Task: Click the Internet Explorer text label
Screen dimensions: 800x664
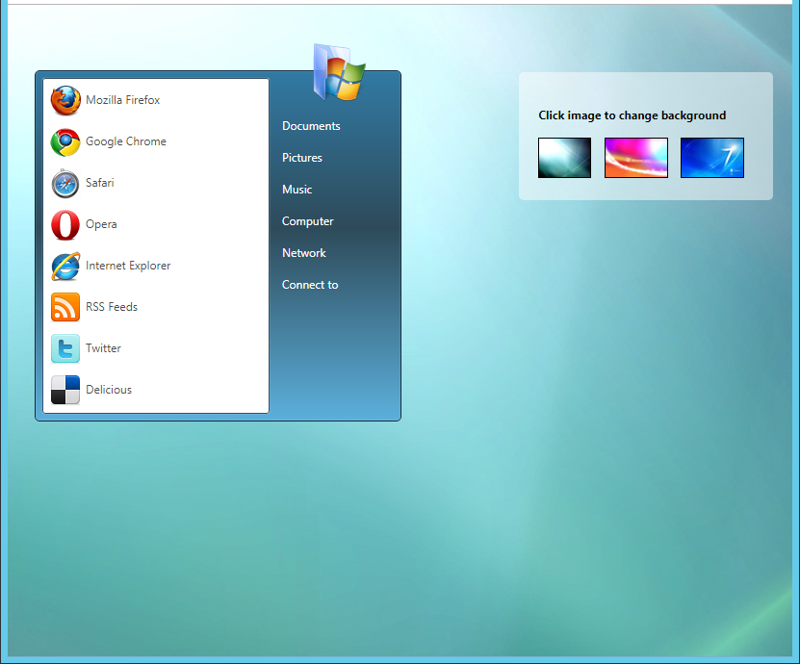Action: [x=128, y=266]
